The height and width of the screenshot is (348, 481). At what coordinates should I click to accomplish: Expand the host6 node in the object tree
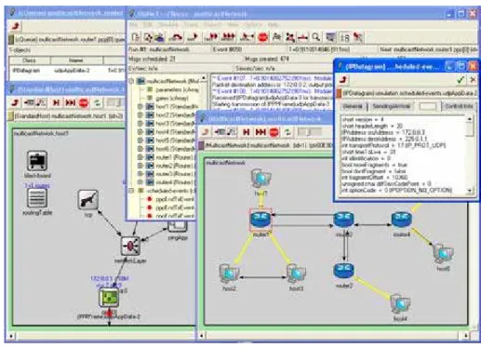[x=140, y=149]
